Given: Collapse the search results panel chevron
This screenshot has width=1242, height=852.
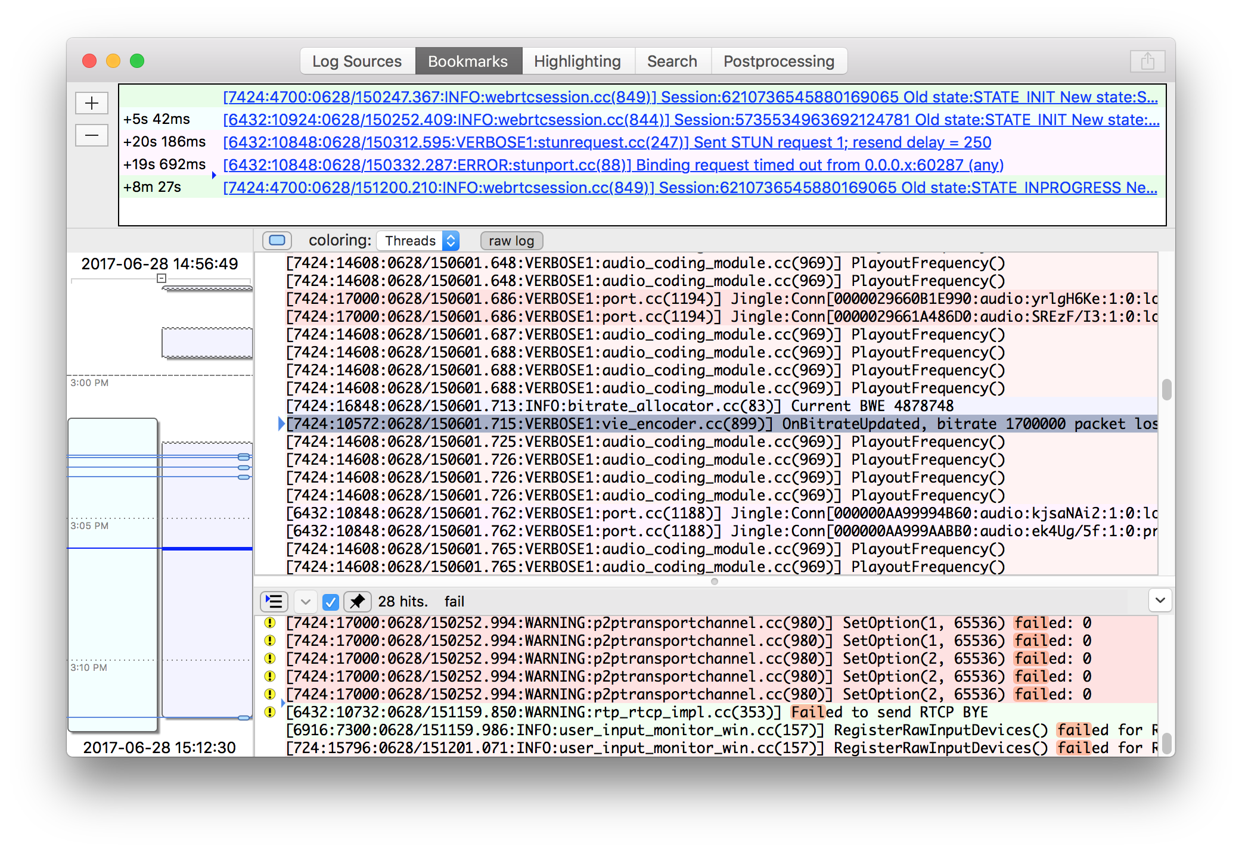Looking at the screenshot, I should tap(1160, 601).
